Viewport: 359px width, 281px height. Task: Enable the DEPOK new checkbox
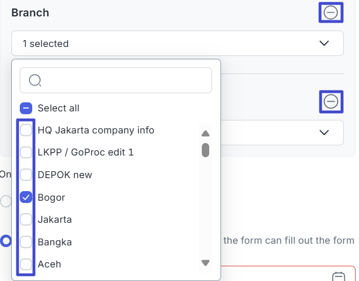tap(26, 175)
